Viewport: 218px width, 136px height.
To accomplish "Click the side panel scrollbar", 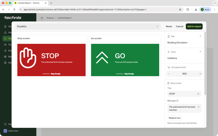I will click(205, 63).
